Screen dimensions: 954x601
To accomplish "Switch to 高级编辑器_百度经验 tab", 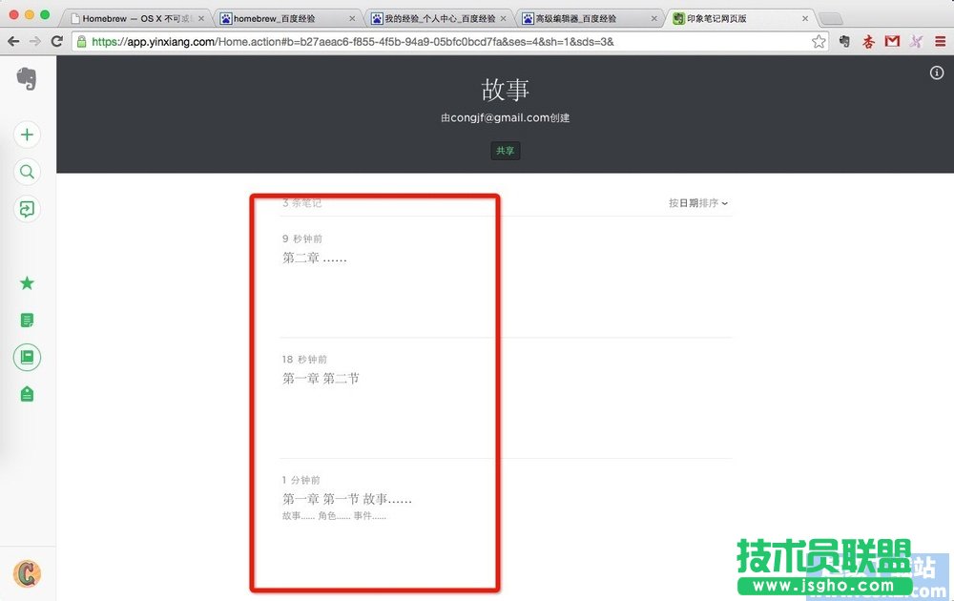I will 589,18.
